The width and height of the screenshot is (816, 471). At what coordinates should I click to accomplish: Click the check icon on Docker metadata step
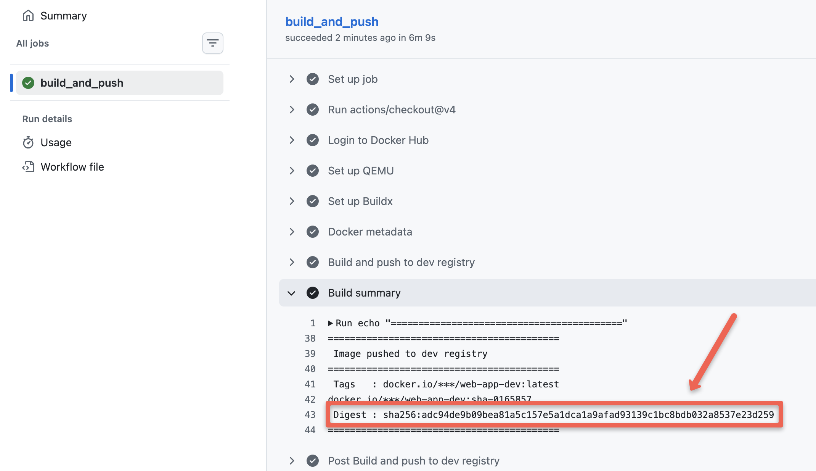pos(312,232)
